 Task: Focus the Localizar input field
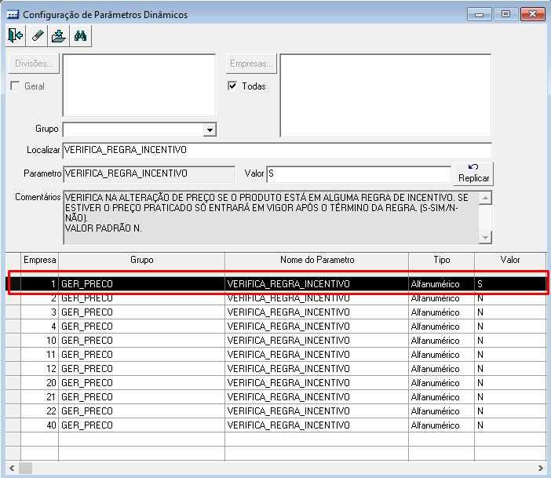[277, 151]
